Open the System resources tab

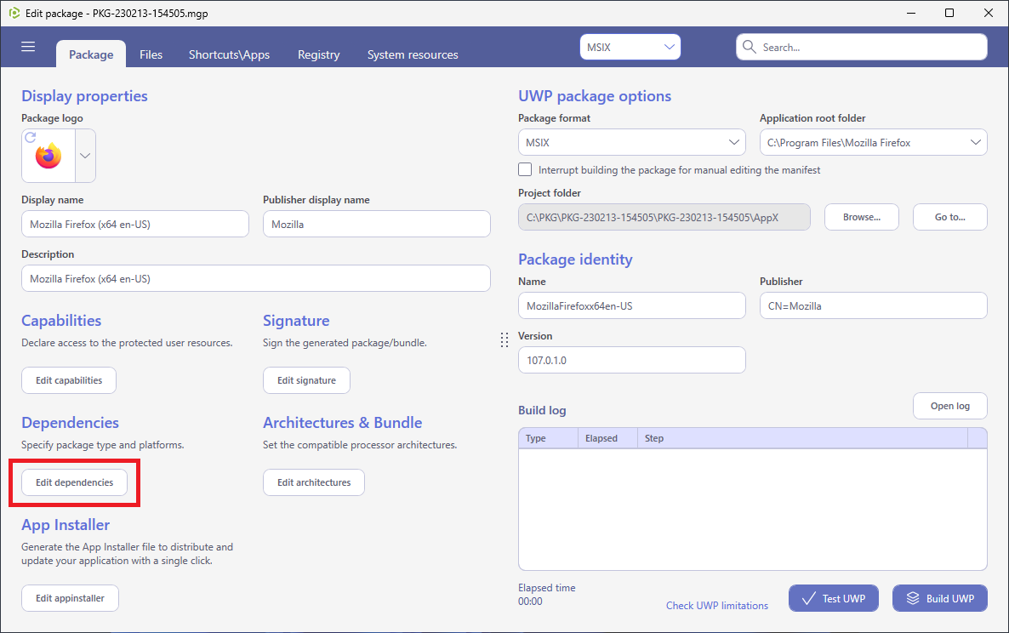pyautogui.click(x=413, y=54)
